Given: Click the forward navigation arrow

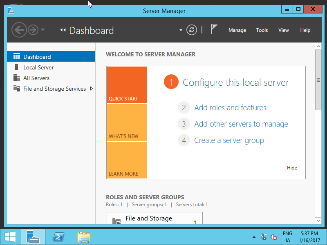Looking at the screenshot, I should click(x=33, y=30).
